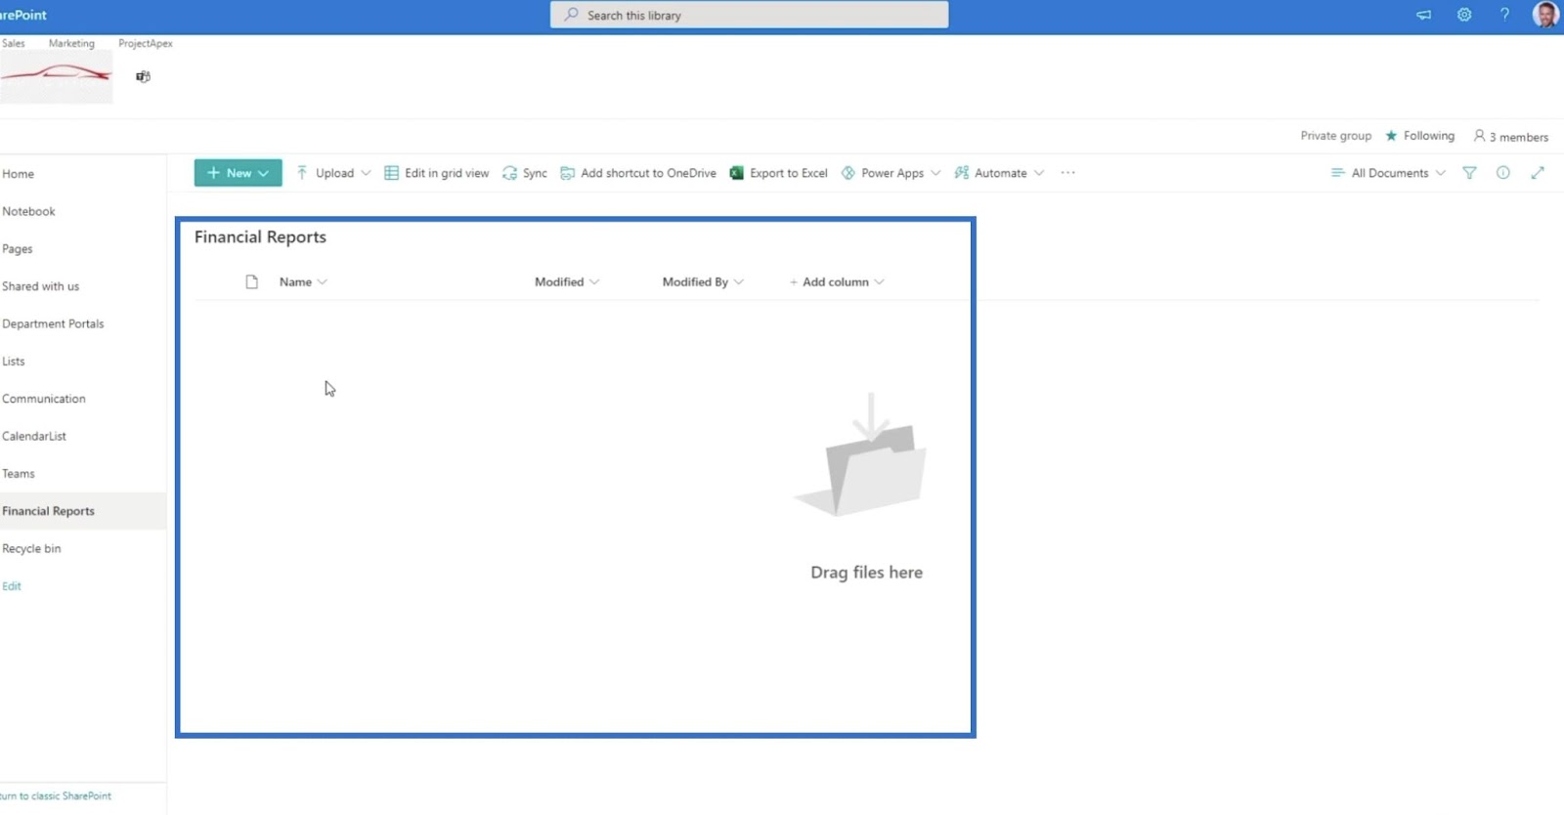Viewport: 1564px width, 815px height.
Task: Open the filter pane funnel icon
Action: (1469, 173)
